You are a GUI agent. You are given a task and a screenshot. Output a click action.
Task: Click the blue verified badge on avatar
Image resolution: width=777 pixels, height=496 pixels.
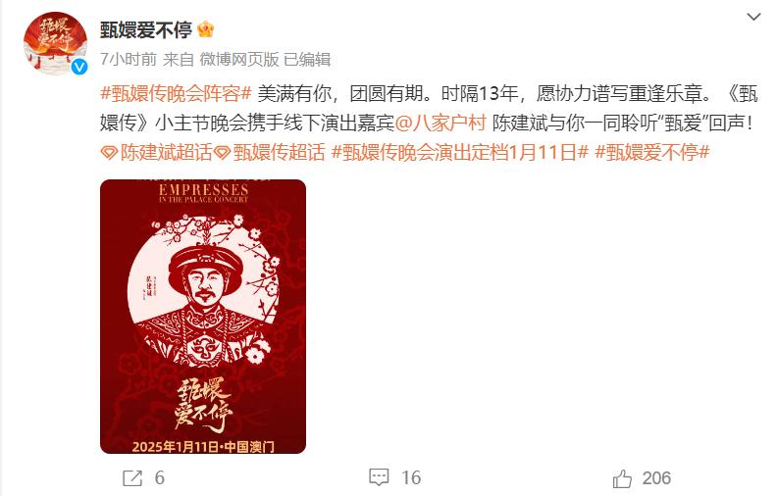tap(79, 67)
